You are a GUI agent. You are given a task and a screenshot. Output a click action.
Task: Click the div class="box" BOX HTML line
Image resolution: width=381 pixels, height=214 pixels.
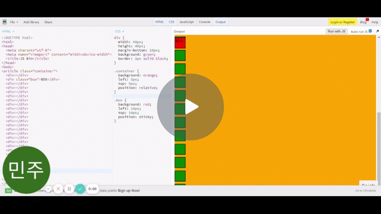pos(33,79)
